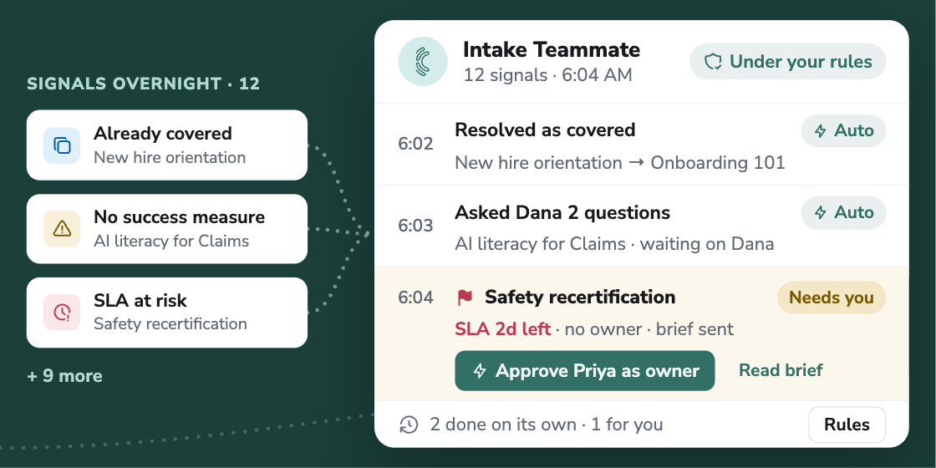Click the 6:02 timestamp

coord(415,145)
